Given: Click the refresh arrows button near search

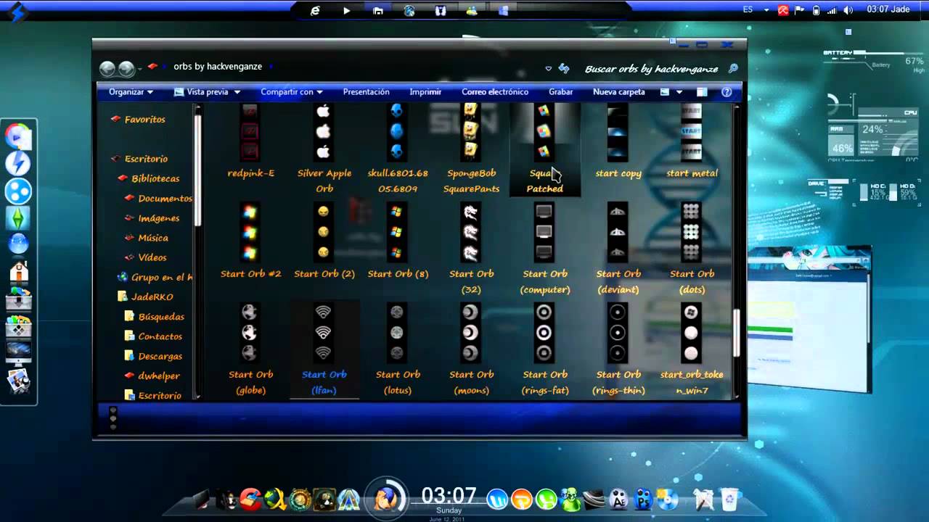Looking at the screenshot, I should tap(565, 68).
